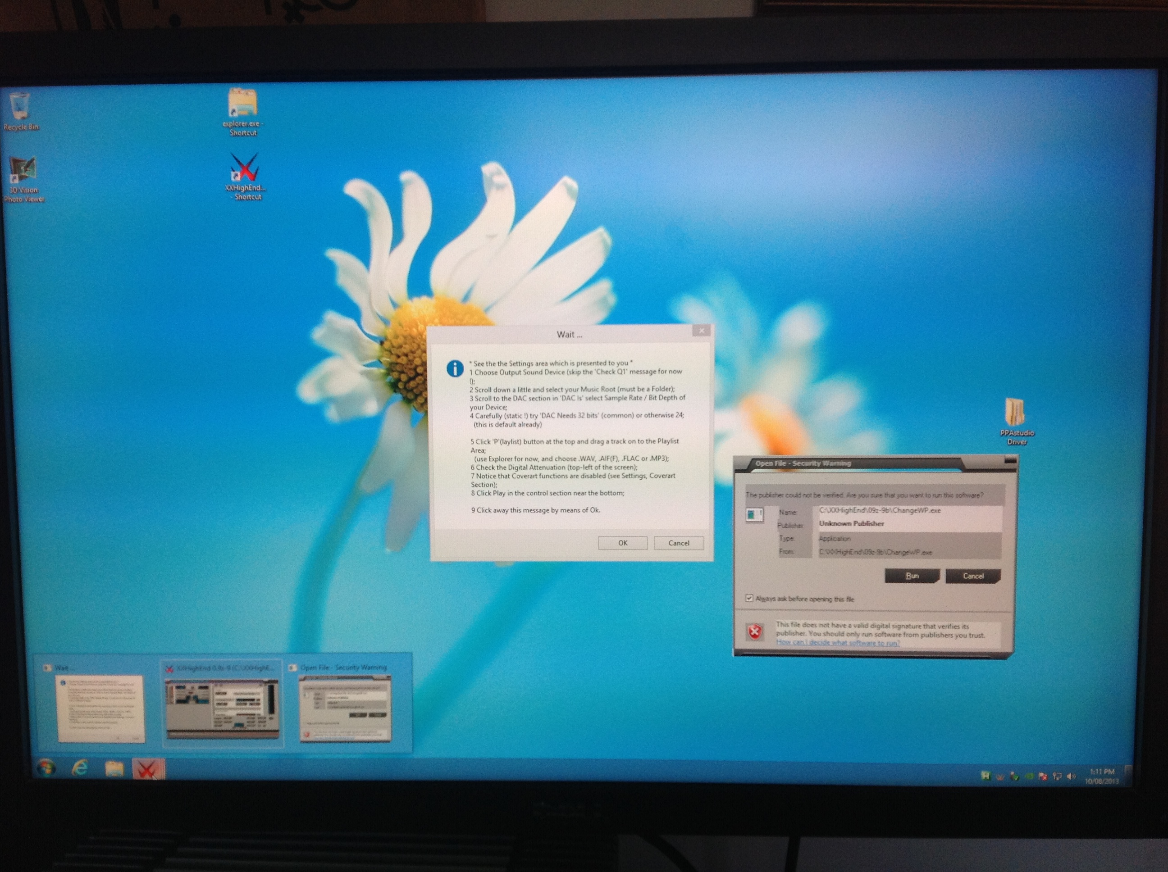
Task: Click the red shield warning icon
Action: point(755,631)
